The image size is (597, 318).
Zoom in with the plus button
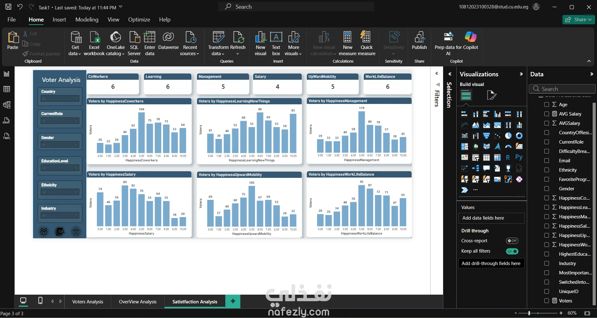561,313
